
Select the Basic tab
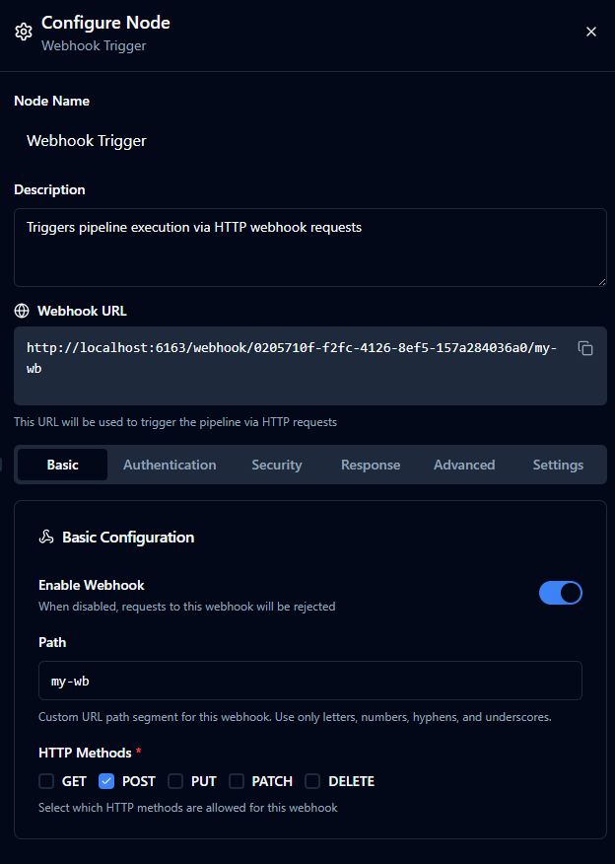(62, 465)
